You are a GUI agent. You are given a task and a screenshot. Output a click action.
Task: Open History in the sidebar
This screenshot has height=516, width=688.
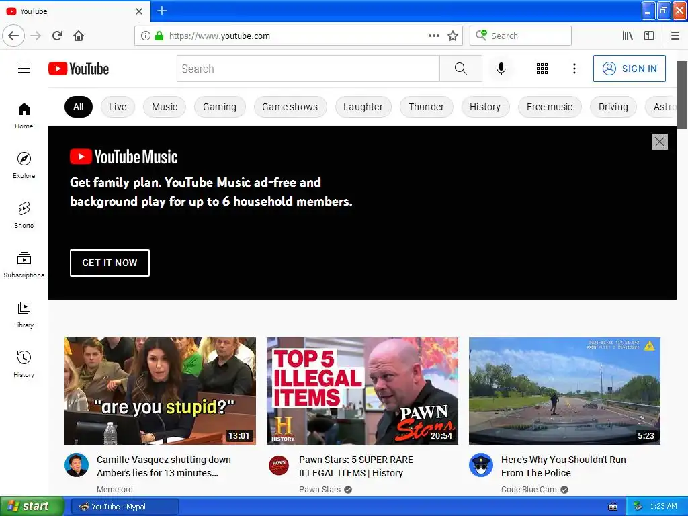(24, 364)
